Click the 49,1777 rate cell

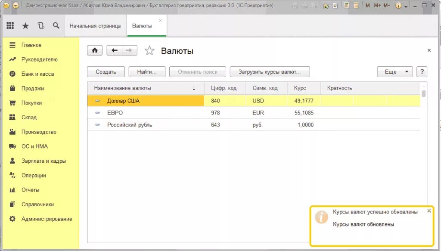[x=304, y=101]
